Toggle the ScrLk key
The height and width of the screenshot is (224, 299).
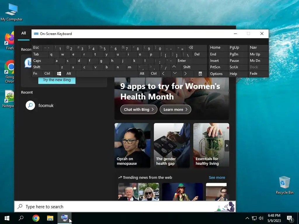238,67
